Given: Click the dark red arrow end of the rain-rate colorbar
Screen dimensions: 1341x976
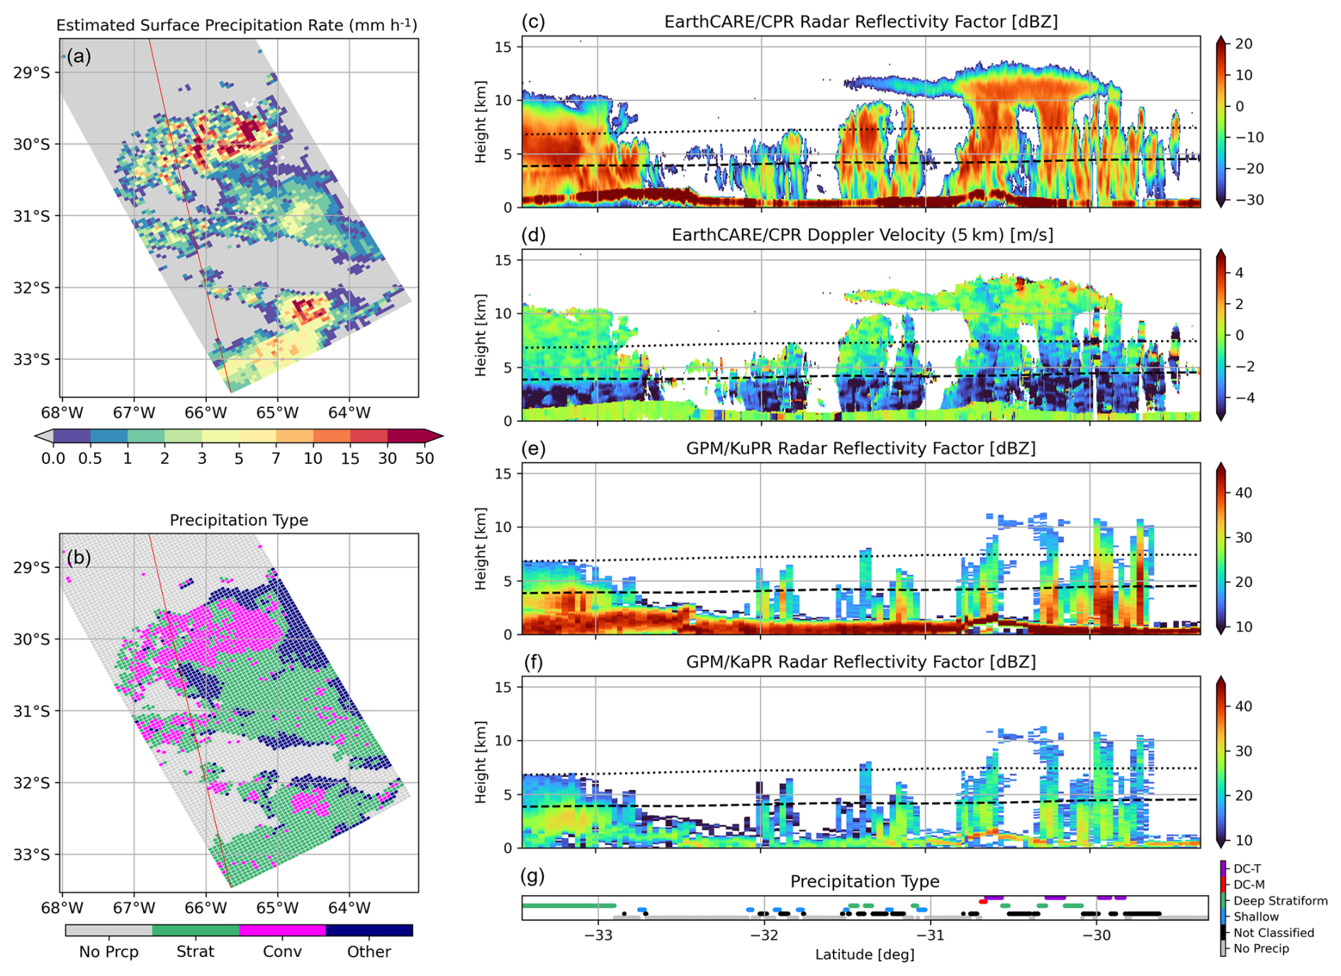Looking at the screenshot, I should point(434,436).
